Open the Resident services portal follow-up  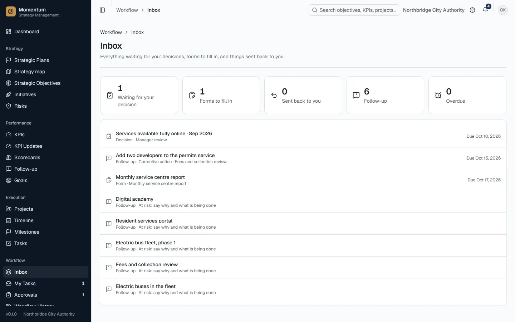[303, 224]
